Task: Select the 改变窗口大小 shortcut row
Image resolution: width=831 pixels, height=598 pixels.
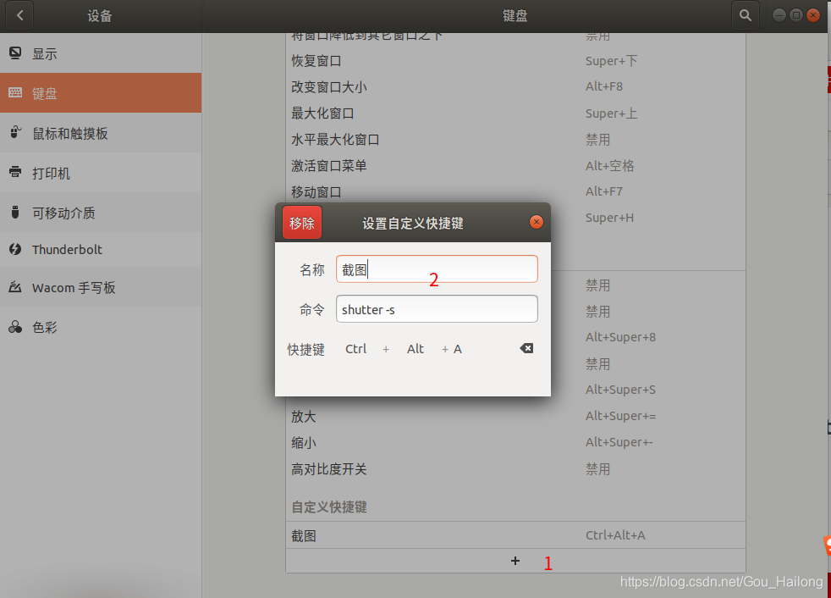Action: 515,86
